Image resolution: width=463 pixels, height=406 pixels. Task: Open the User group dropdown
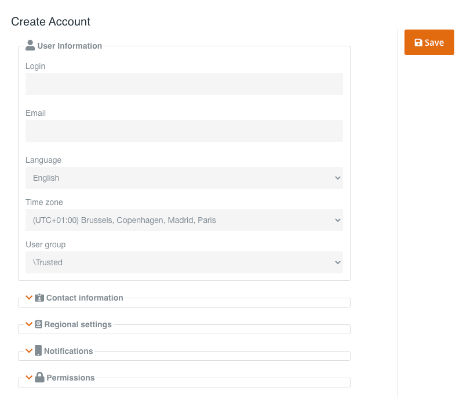(x=184, y=262)
